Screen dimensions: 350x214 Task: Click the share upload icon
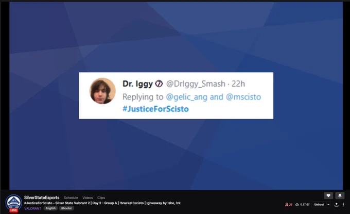[337, 205]
